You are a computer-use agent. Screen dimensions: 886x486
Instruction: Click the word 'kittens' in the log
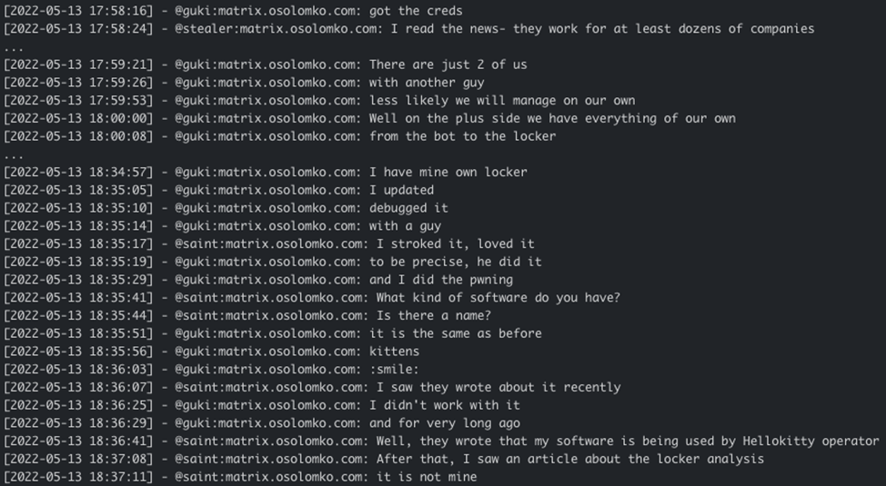point(394,351)
